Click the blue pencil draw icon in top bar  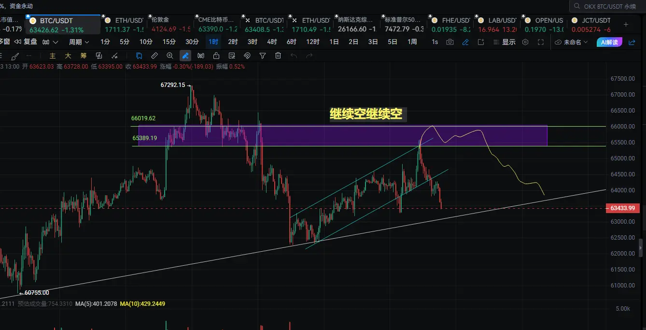(465, 42)
